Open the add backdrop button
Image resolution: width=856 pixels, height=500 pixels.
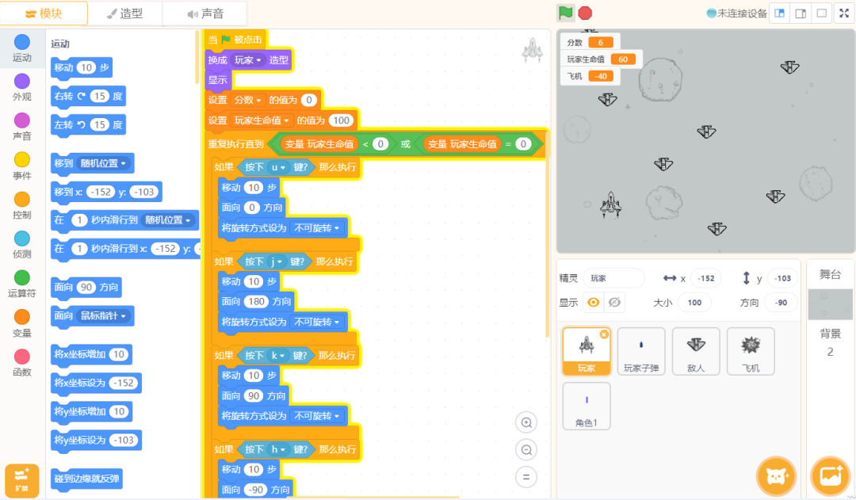[x=831, y=476]
